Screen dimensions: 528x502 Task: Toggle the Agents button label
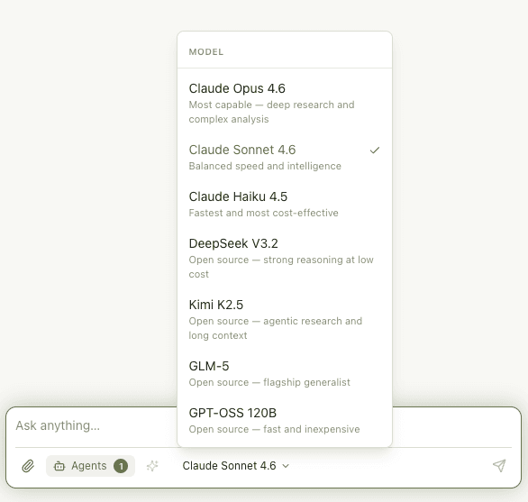(89, 466)
